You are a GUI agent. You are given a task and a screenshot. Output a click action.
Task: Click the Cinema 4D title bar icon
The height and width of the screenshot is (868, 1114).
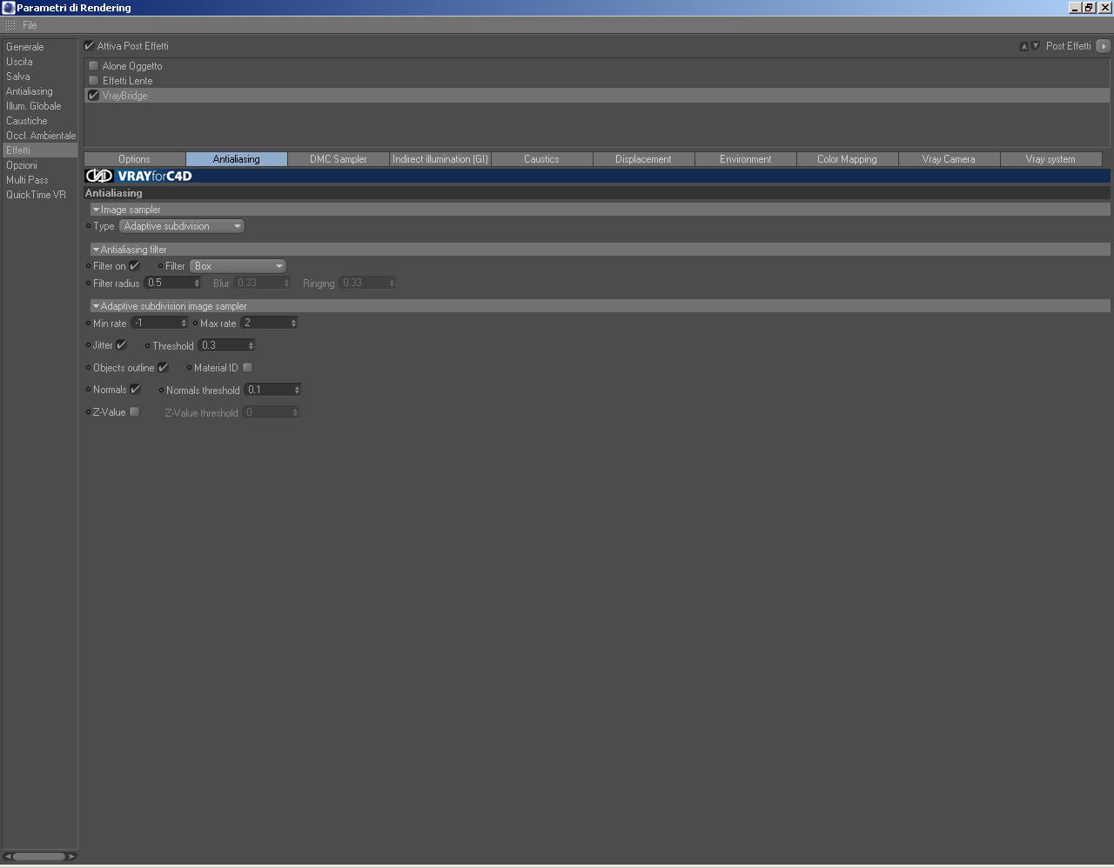click(x=8, y=8)
